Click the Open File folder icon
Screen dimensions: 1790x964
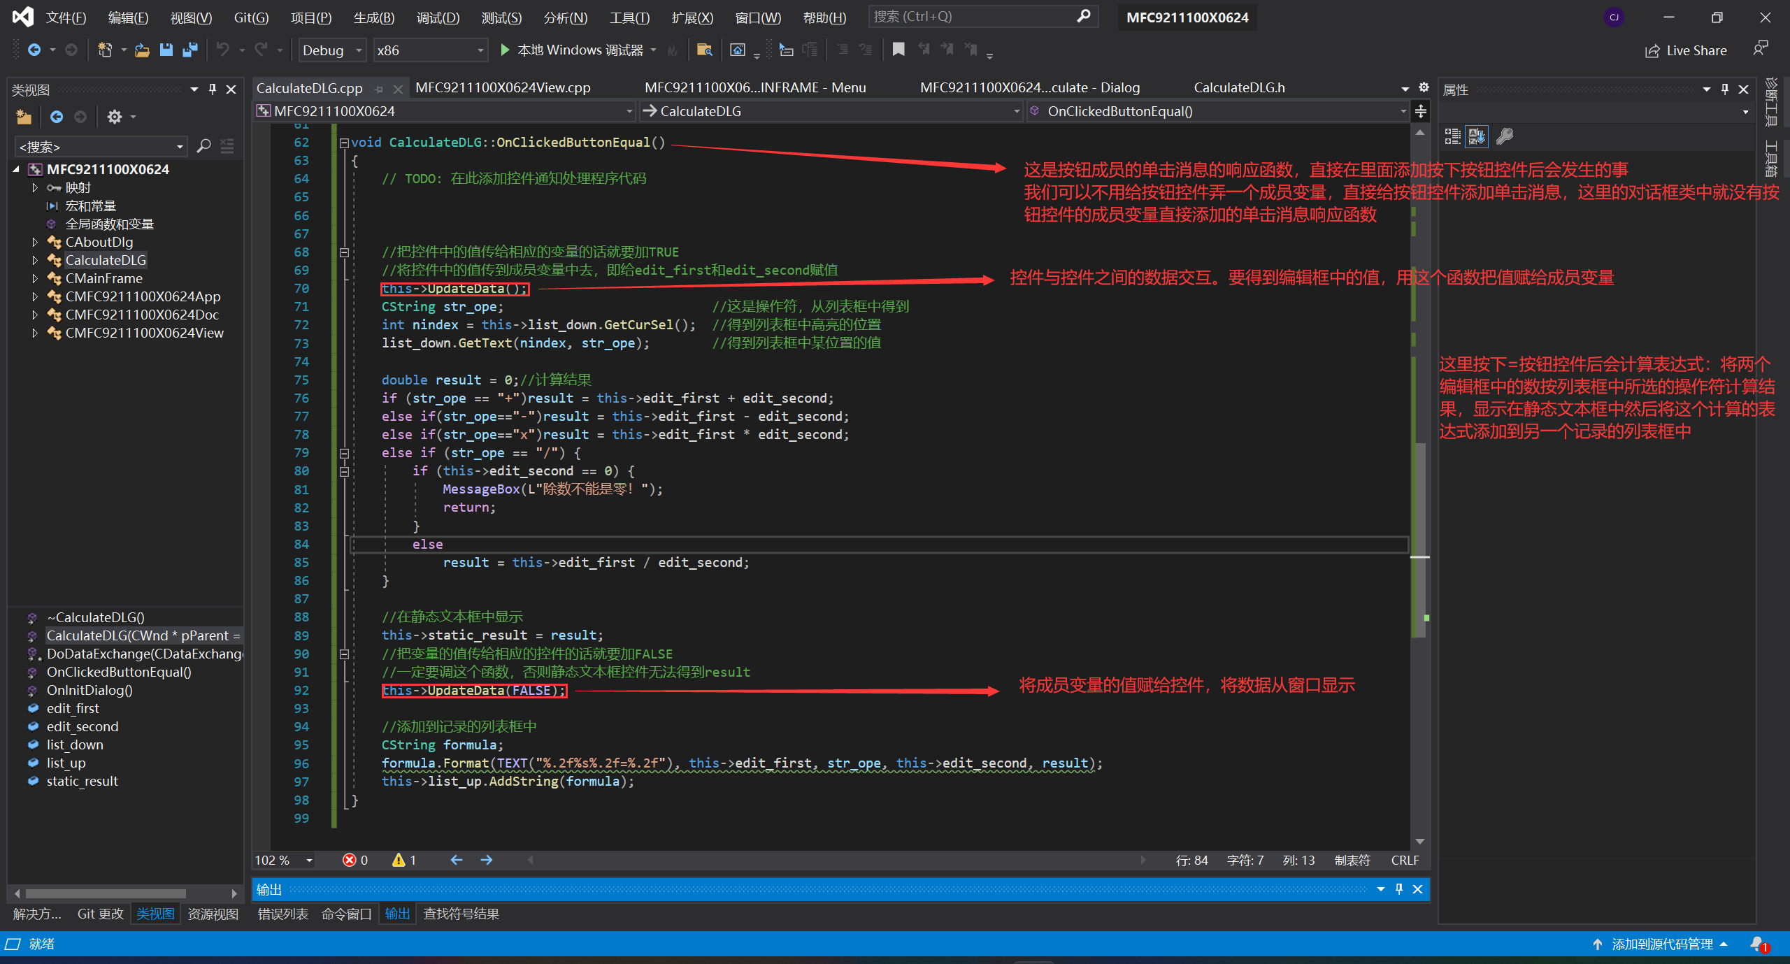[x=142, y=50]
